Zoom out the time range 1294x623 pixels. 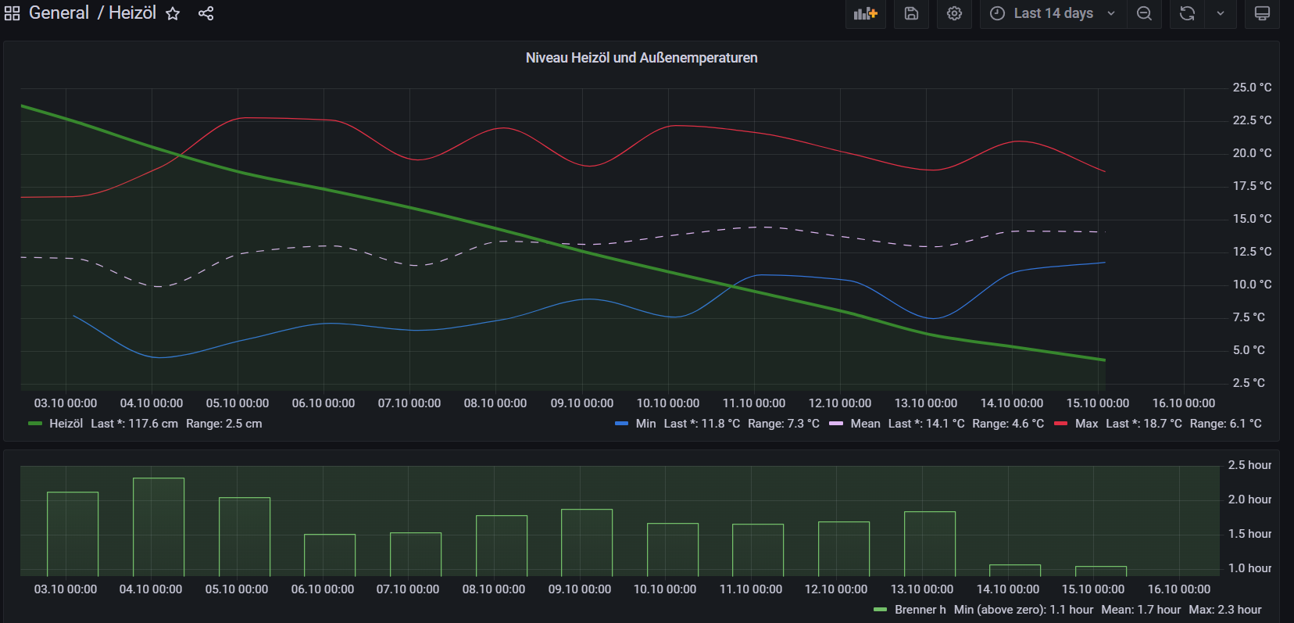click(1144, 13)
